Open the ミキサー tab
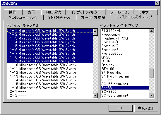The image size is (161, 115). pyautogui.click(x=146, y=12)
